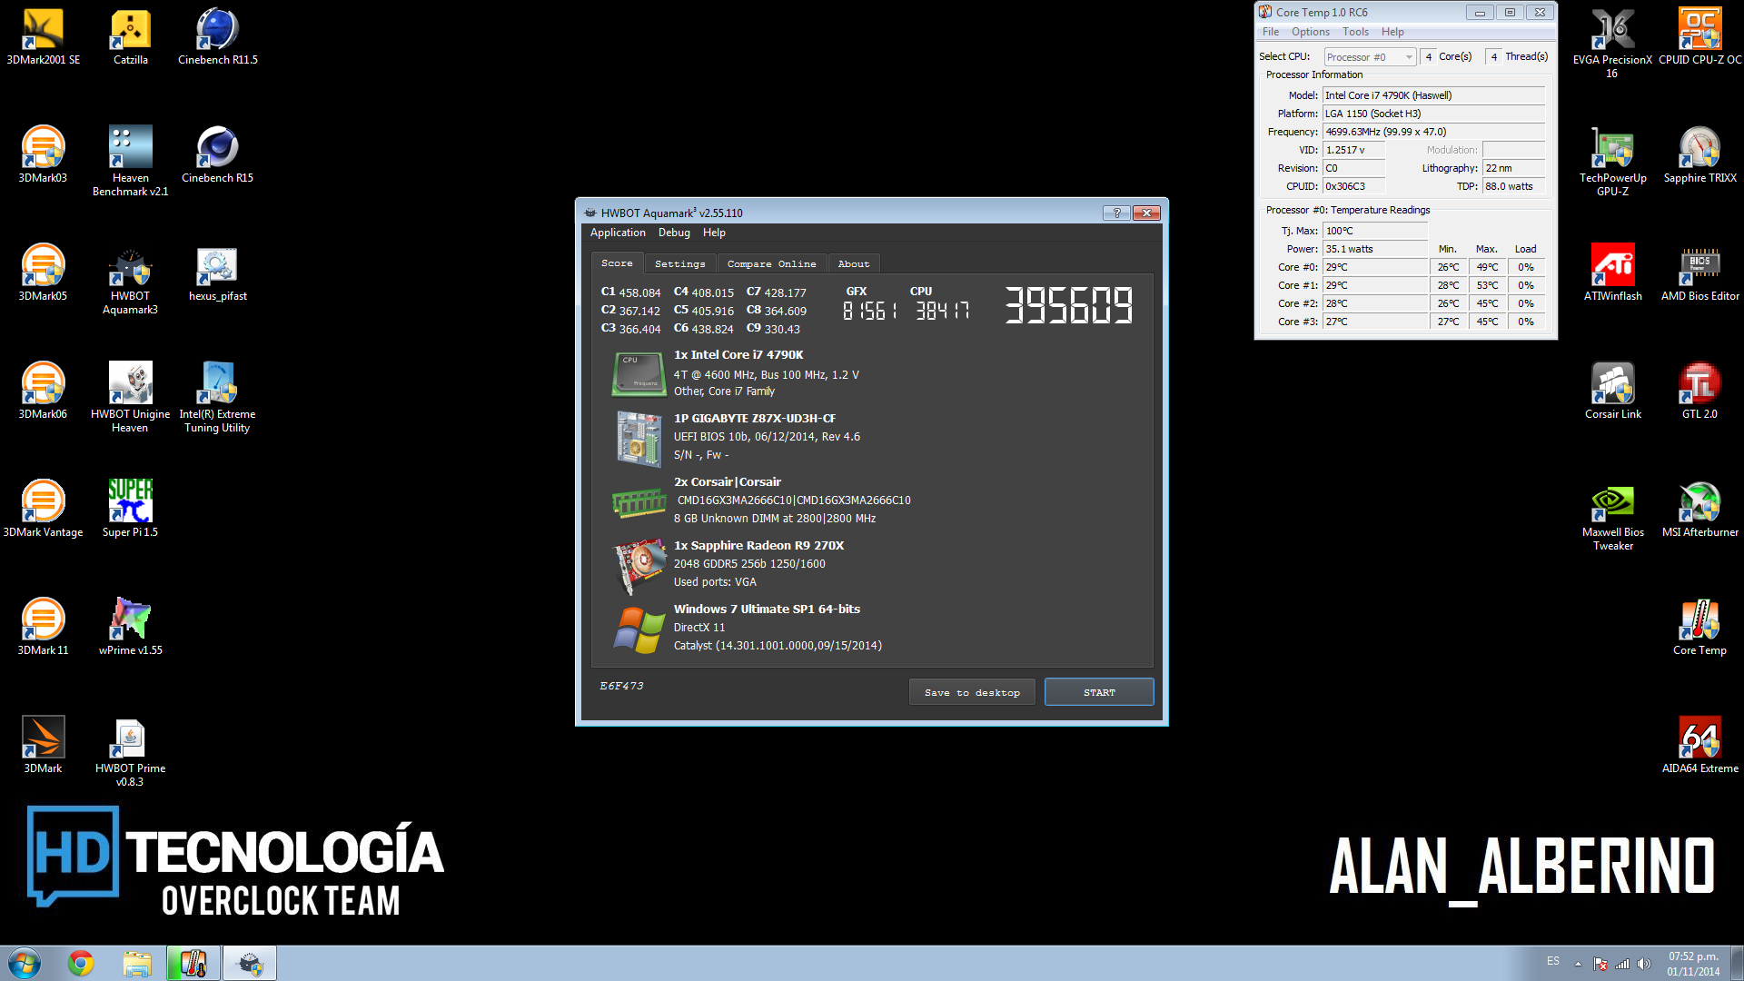Click the '1x Sapphire Radeon R9 270X' text
Image resolution: width=1744 pixels, height=981 pixels.
[758, 545]
